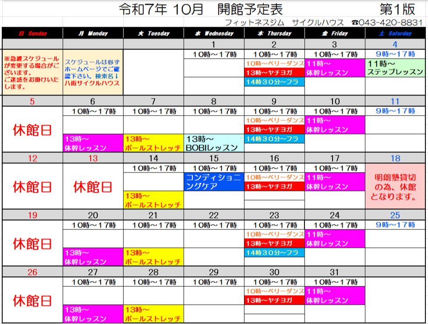This screenshot has height=324, width=428.
Task: Select the light blue BOBIレッスン cell
Action: (x=213, y=143)
